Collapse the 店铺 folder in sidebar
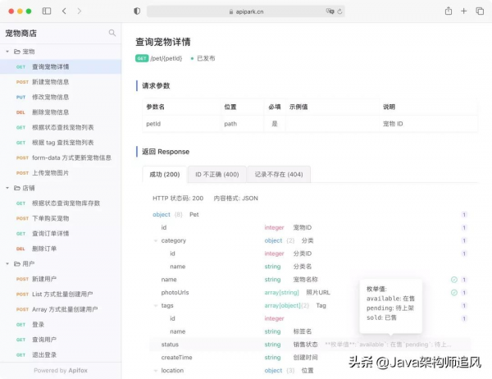This screenshot has width=492, height=379. point(7,188)
